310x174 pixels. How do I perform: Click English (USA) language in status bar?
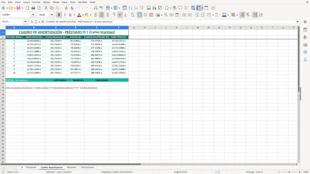181,172
